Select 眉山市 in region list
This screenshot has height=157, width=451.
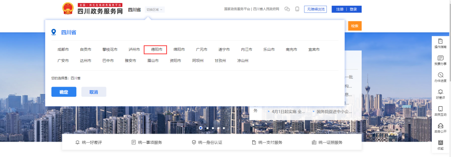pyautogui.click(x=153, y=60)
